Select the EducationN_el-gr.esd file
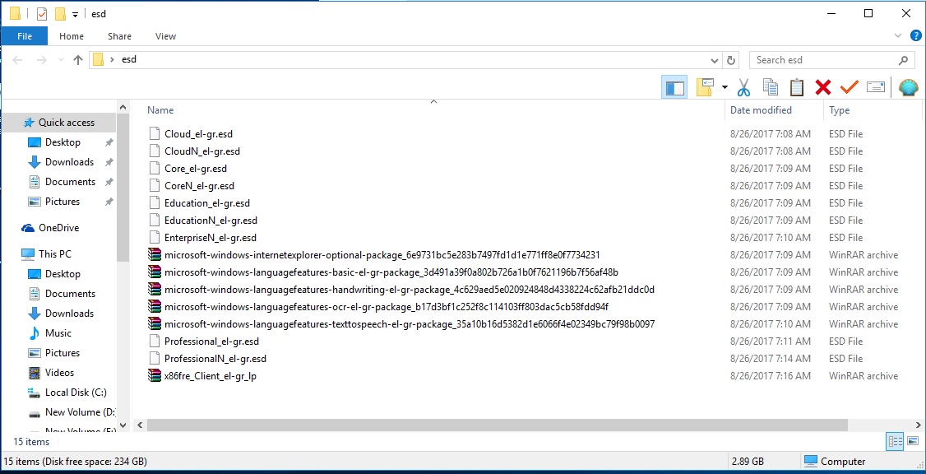Screen dimensions: 926x474 pos(211,221)
